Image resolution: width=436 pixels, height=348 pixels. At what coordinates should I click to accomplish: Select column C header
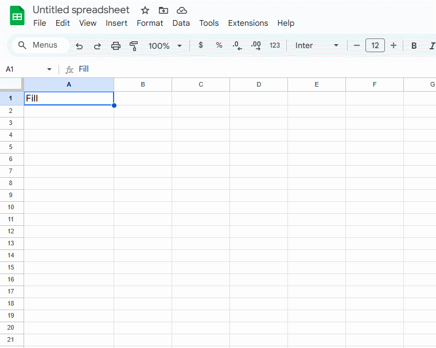click(201, 84)
